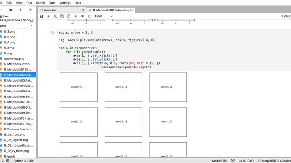291x163 pixels.
Task: Open file 12_02_front.png
Action: pyautogui.click(x=18, y=134)
